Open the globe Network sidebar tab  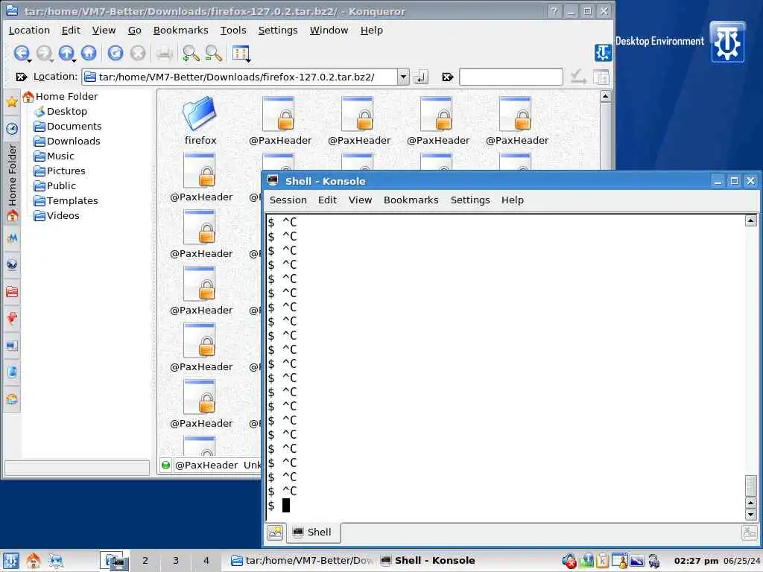(12, 264)
